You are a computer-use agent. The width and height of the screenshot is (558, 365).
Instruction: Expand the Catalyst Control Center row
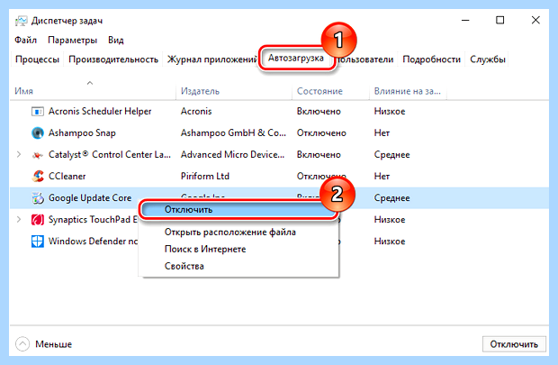[19, 154]
